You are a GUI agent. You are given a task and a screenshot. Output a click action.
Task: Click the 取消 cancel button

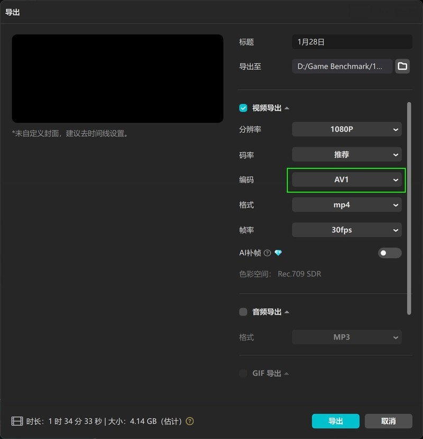pyautogui.click(x=389, y=421)
